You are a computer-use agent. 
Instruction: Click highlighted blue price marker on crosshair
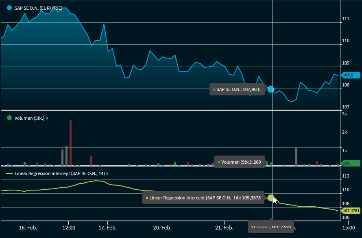click(x=271, y=89)
